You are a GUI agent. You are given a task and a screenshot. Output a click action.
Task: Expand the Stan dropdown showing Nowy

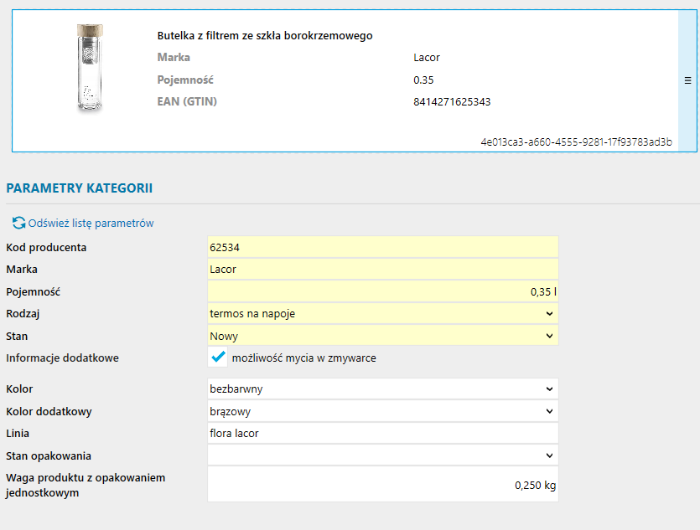tap(382, 336)
